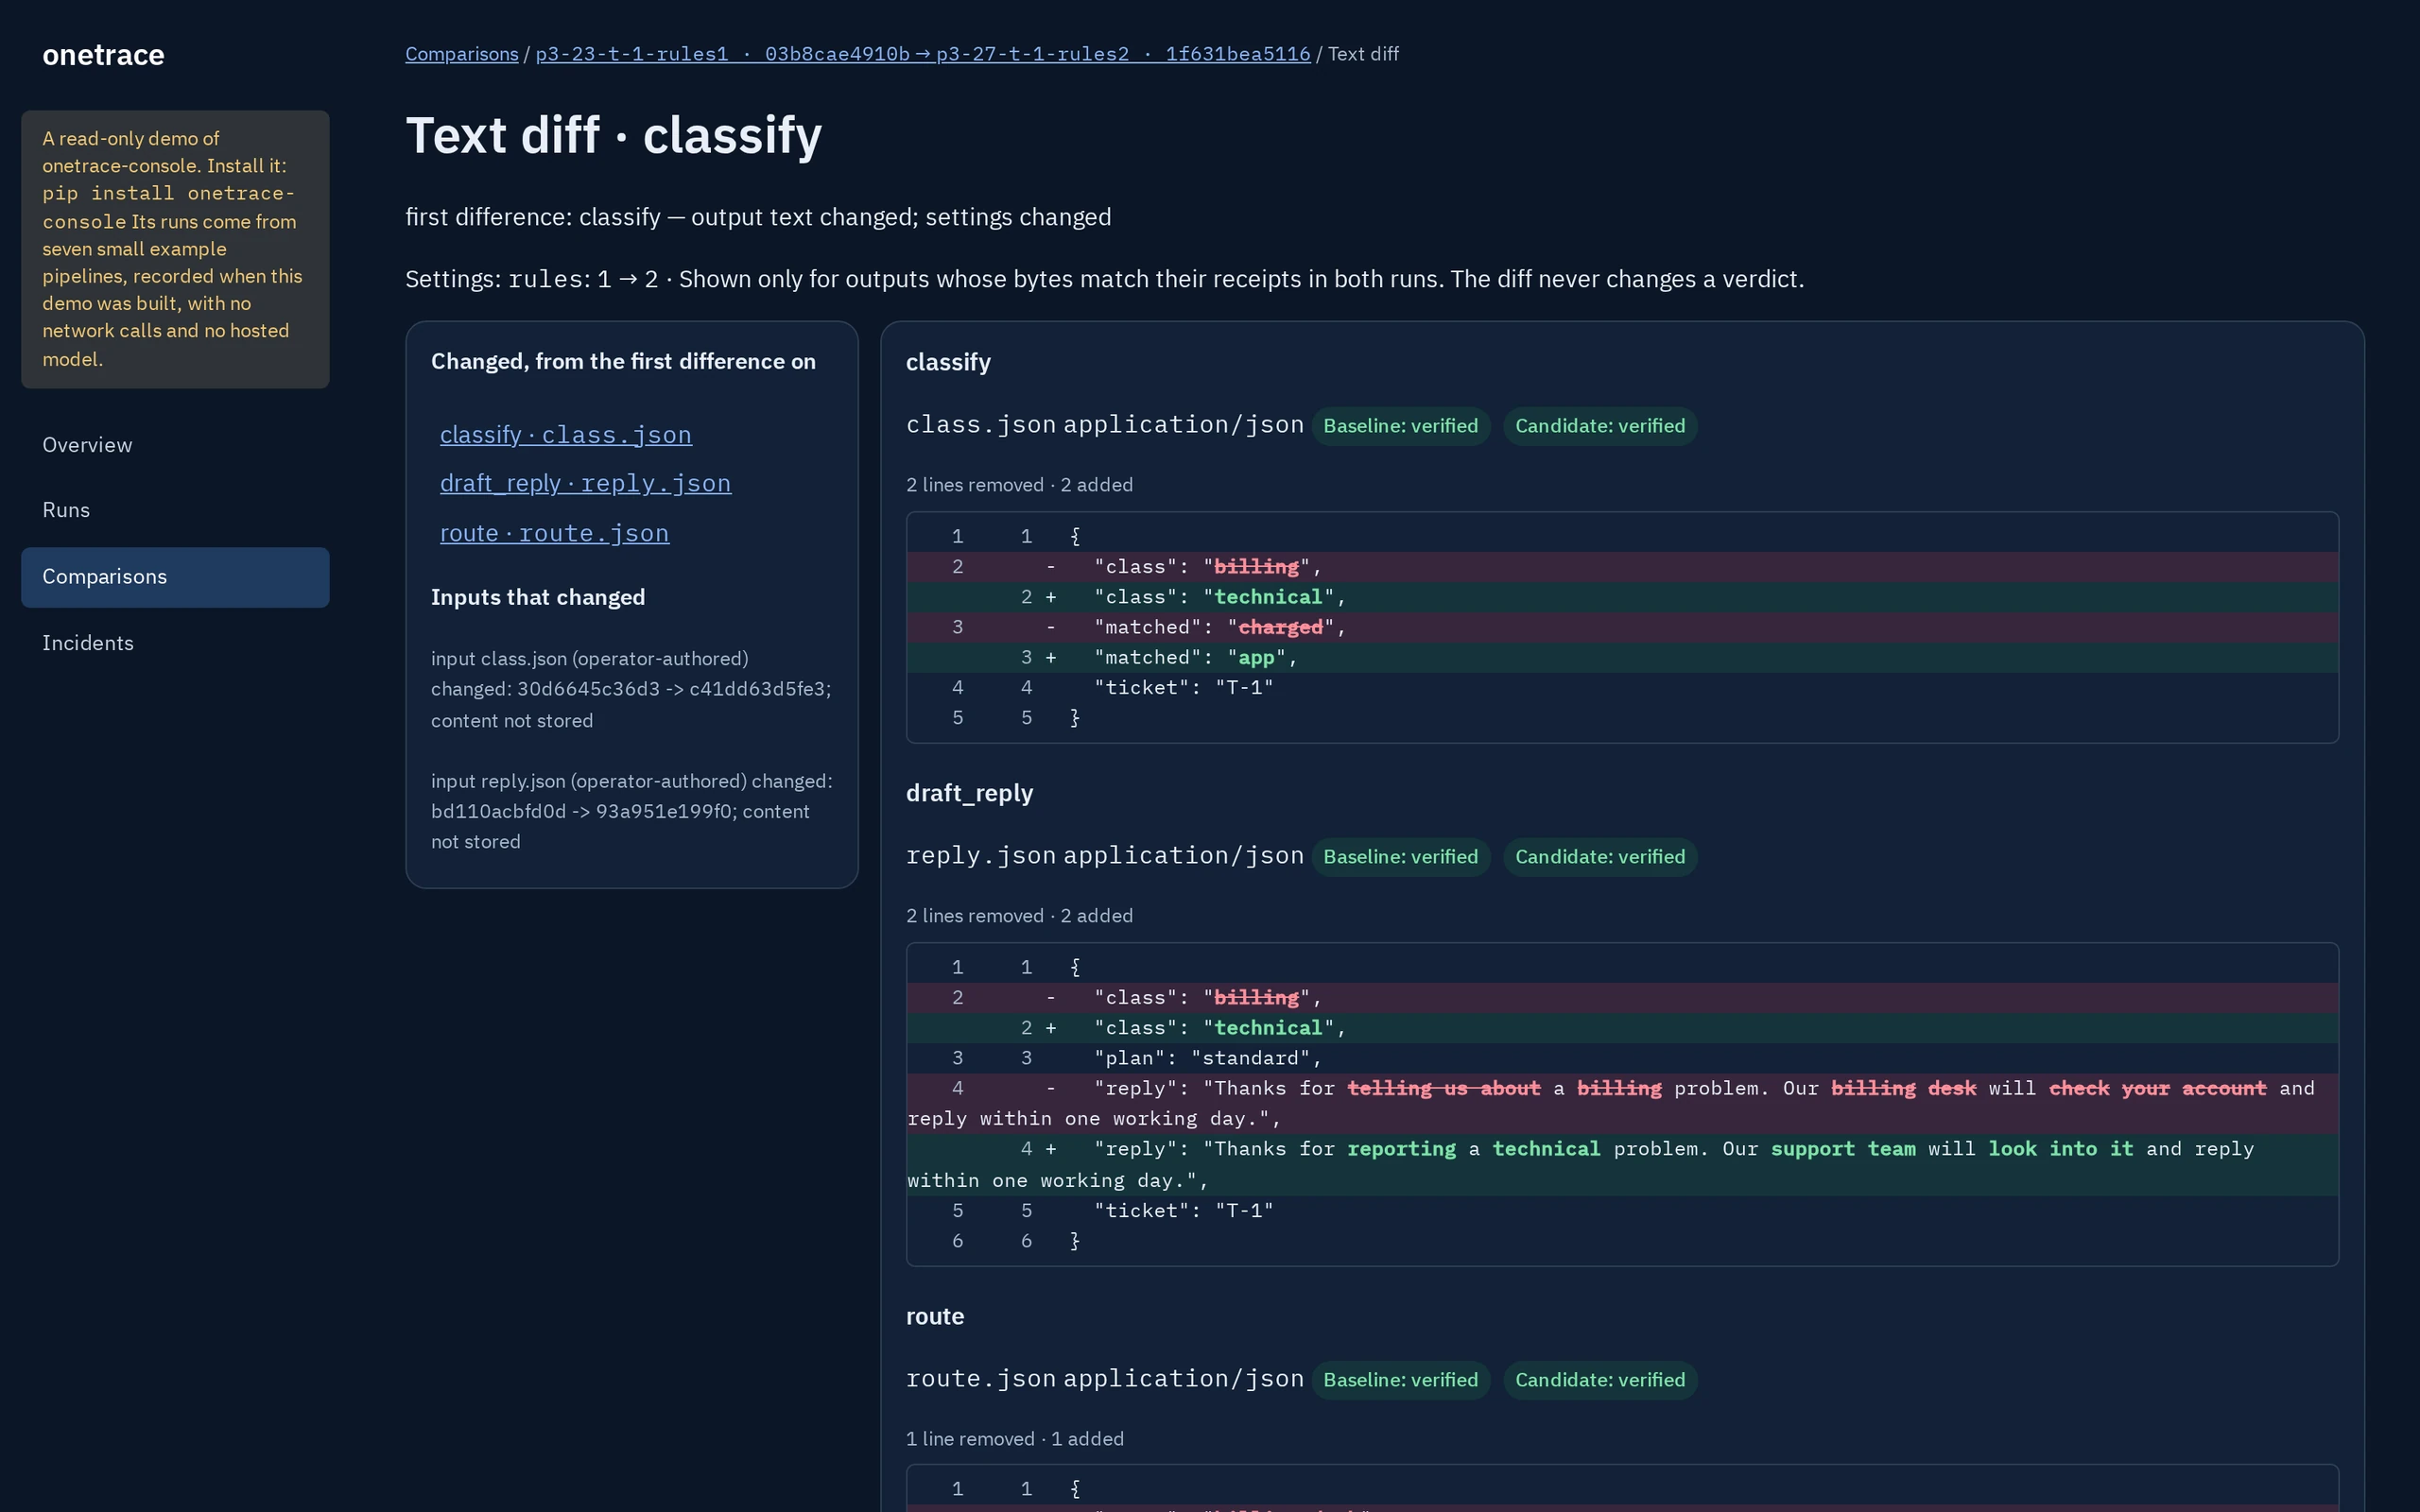The image size is (2420, 1512).
Task: Click the Comparisons breadcrumb link
Action: pos(461,54)
